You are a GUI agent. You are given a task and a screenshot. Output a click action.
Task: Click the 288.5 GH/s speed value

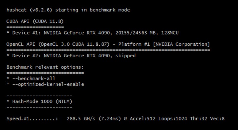click(x=81, y=119)
